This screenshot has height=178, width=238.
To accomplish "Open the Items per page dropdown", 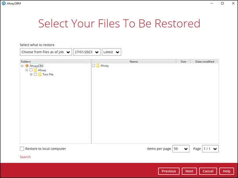I will coord(181,149).
